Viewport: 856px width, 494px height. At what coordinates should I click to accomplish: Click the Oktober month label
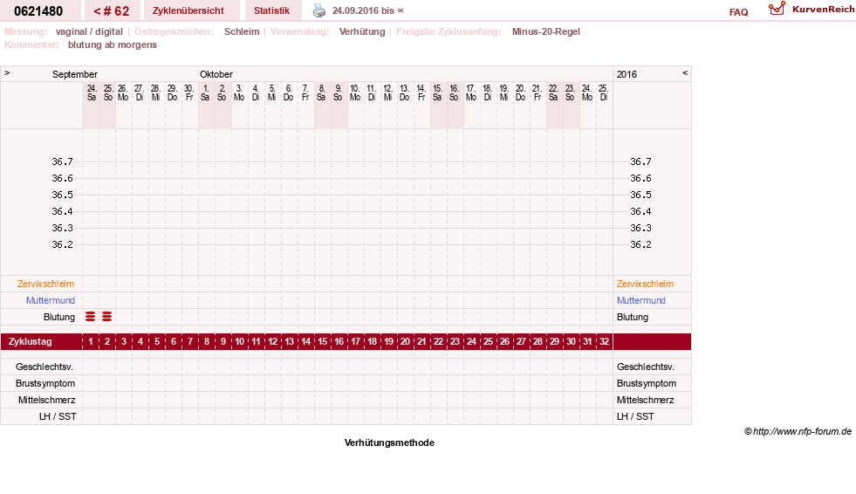coord(216,74)
